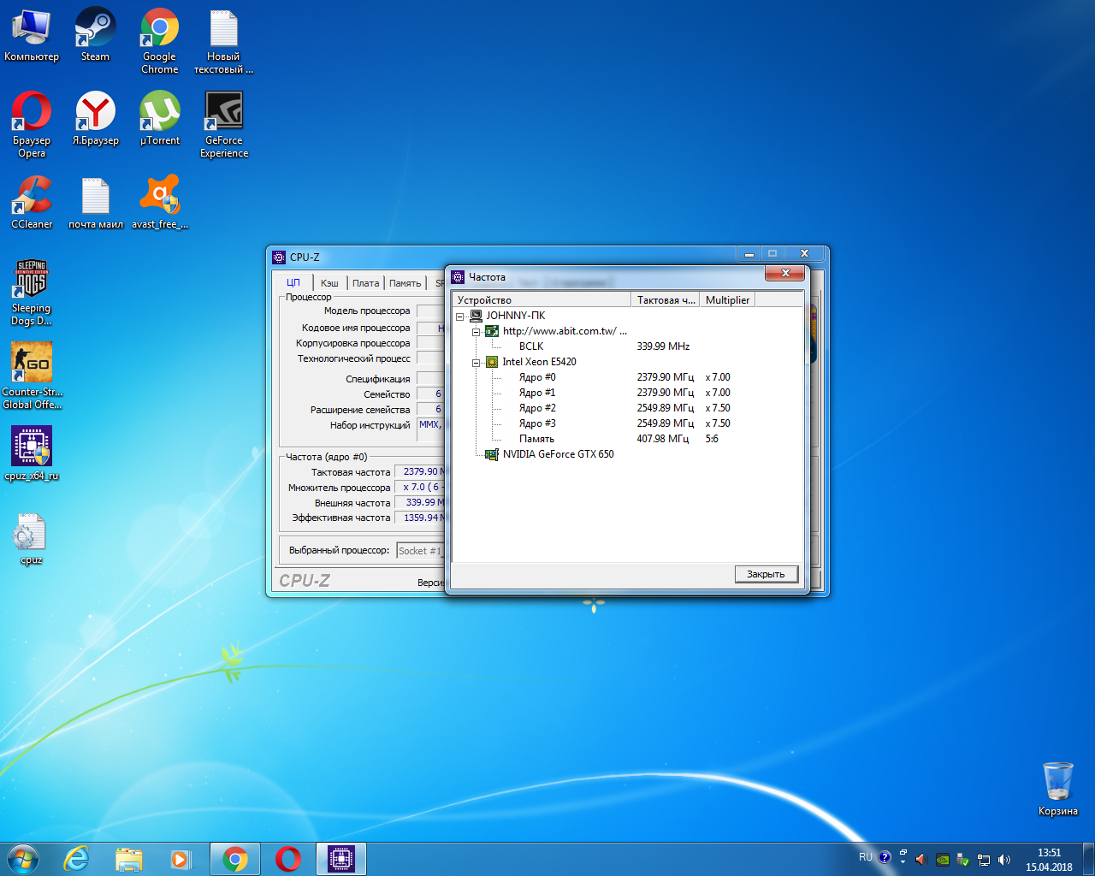
Task: Open the white volume speaker tray icon
Action: (x=1004, y=860)
